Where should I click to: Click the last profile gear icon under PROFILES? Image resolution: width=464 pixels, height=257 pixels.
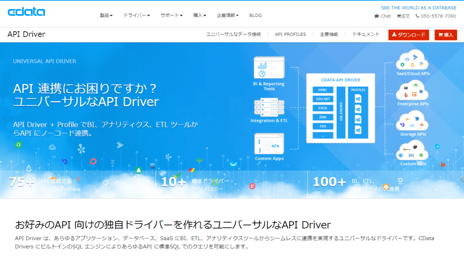(358, 130)
